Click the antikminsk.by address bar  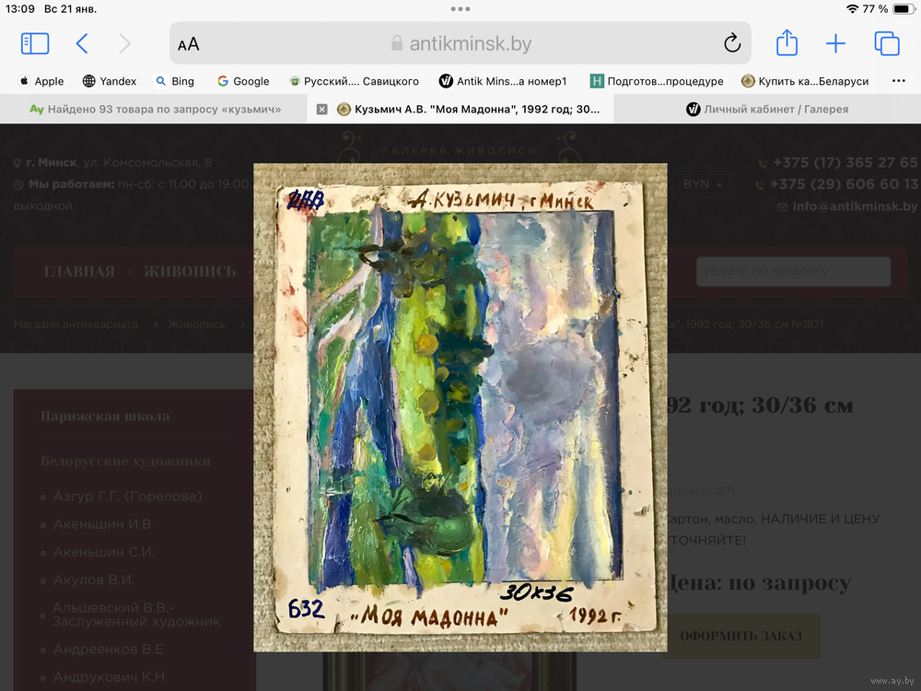[x=460, y=43]
